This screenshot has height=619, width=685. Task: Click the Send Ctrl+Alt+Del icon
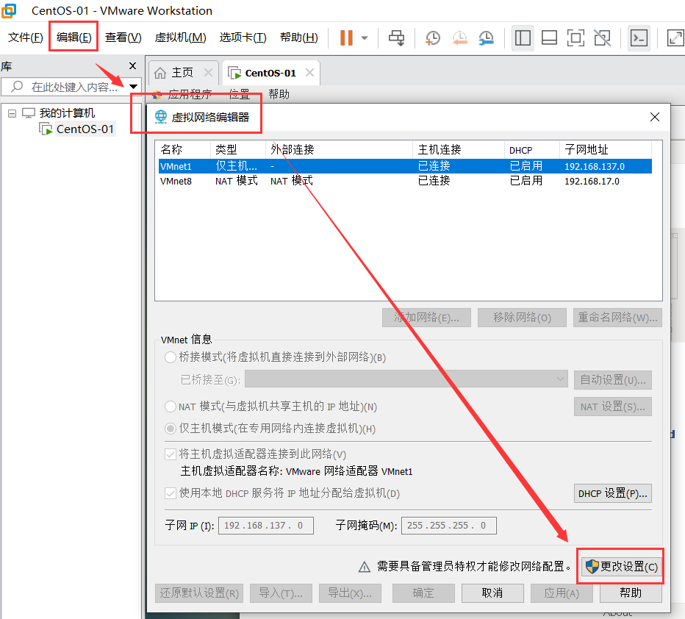pos(396,38)
